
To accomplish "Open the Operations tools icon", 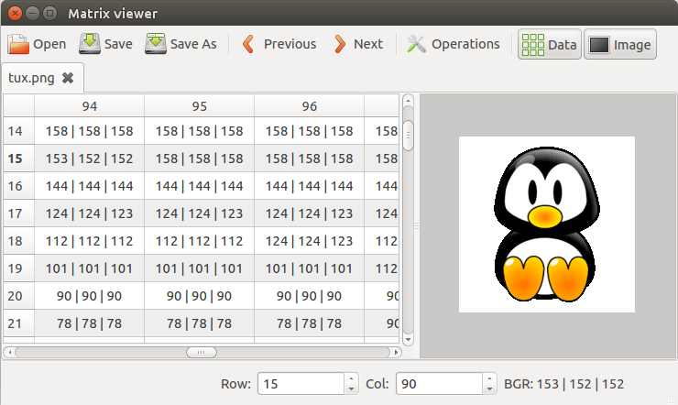I will pos(416,44).
